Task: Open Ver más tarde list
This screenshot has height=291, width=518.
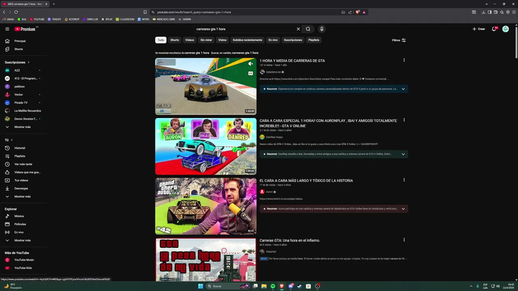Action: coord(23,164)
